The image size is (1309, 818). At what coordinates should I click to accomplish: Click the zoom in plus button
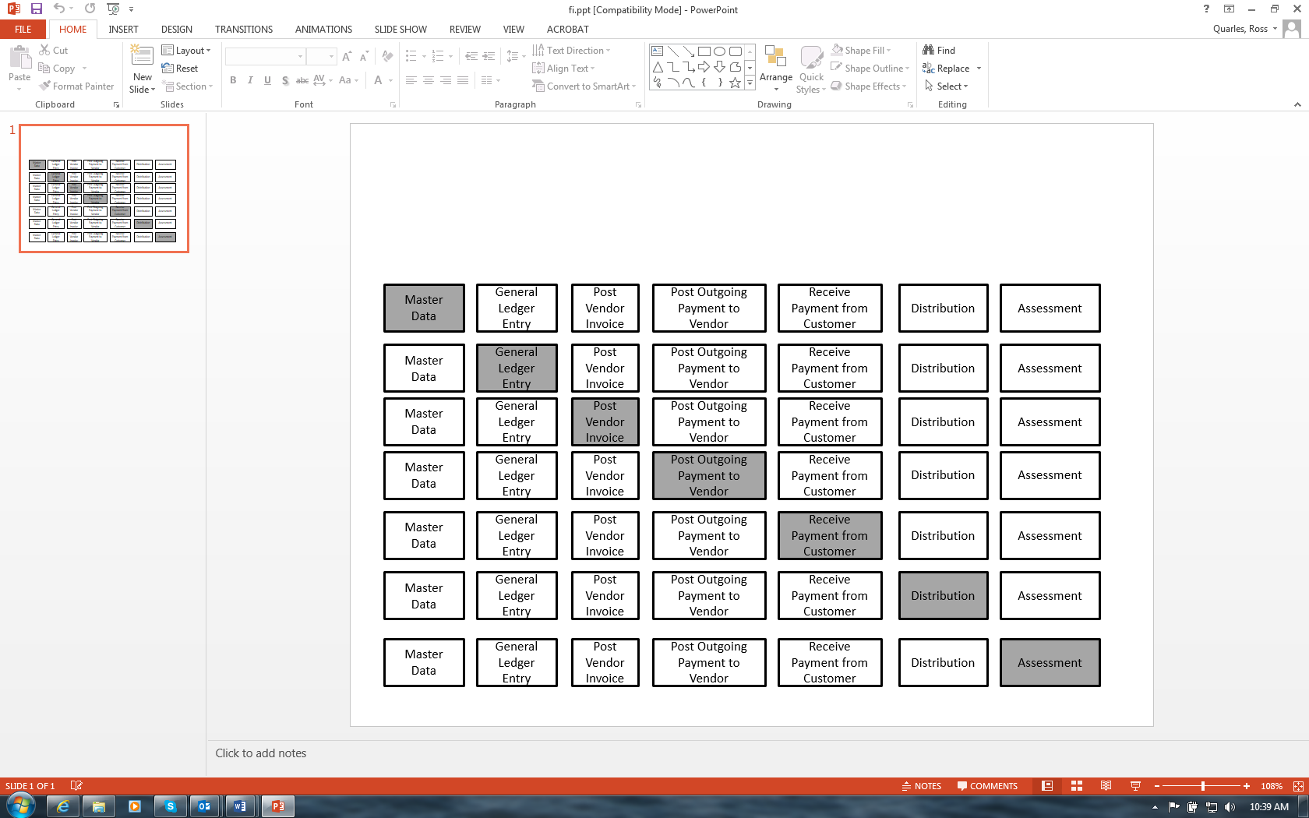[1247, 786]
